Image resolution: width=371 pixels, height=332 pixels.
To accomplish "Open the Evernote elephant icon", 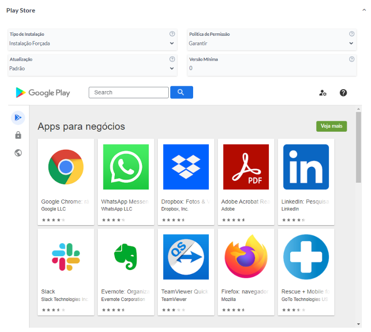I will [x=126, y=257].
